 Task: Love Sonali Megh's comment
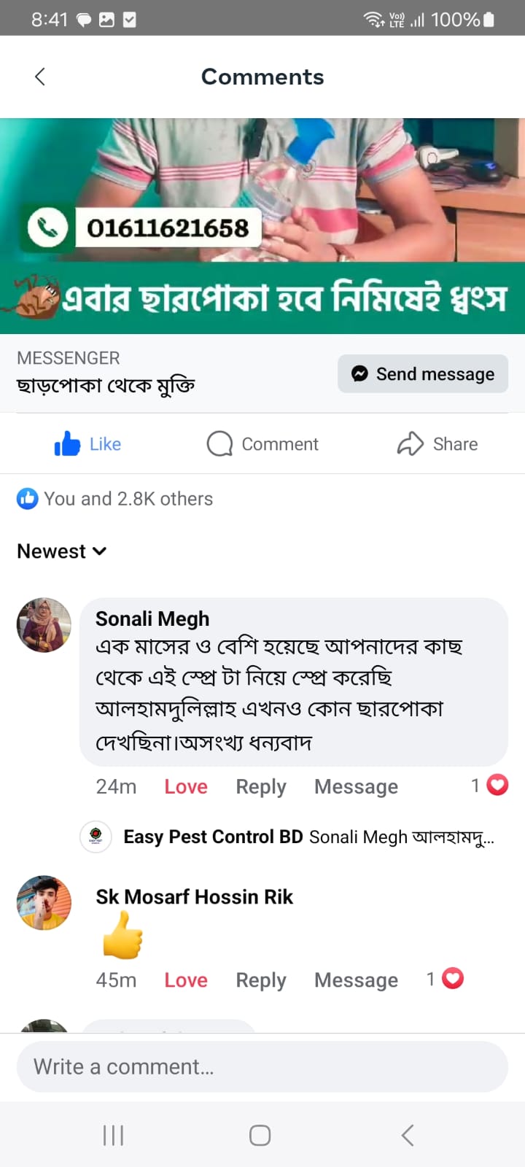coord(186,786)
